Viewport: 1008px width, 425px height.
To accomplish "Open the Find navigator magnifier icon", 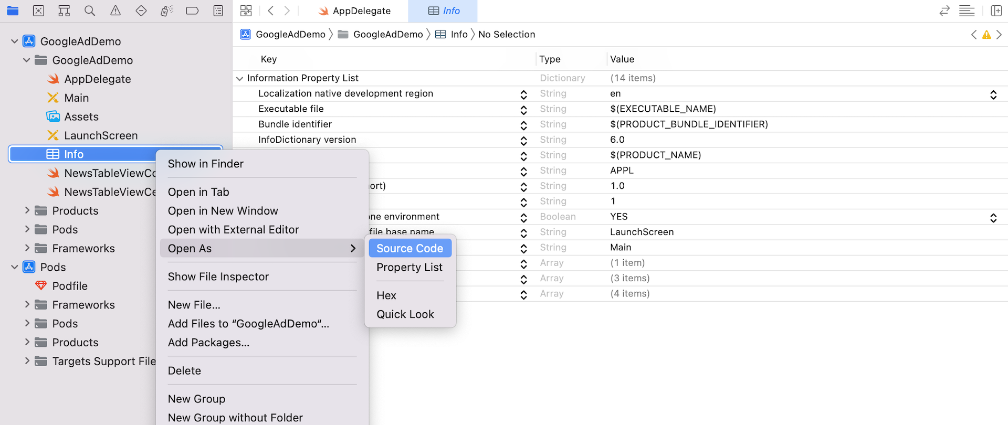I will pos(90,10).
